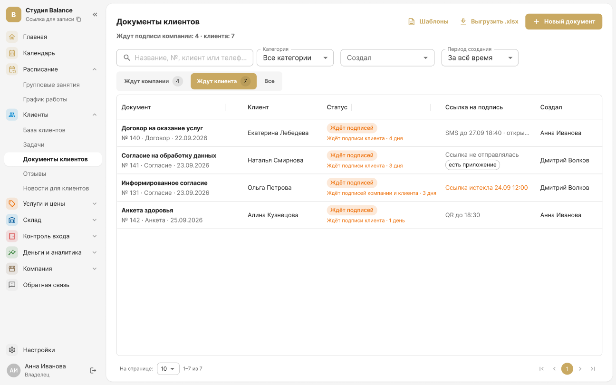Open the Настройки gear icon
This screenshot has width=616, height=385.
[x=12, y=350]
